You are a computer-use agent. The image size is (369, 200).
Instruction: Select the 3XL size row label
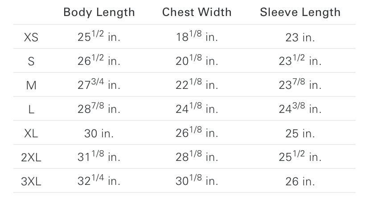[x=31, y=181]
